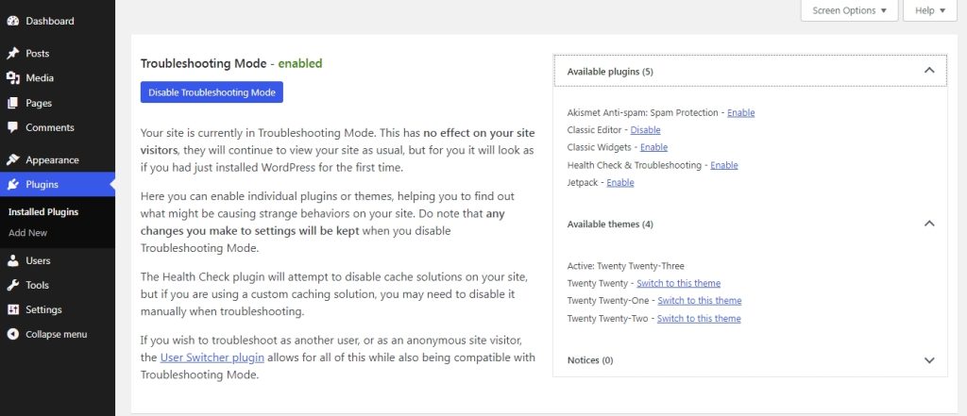Click the Pages document icon
This screenshot has width=967, height=416.
click(13, 103)
